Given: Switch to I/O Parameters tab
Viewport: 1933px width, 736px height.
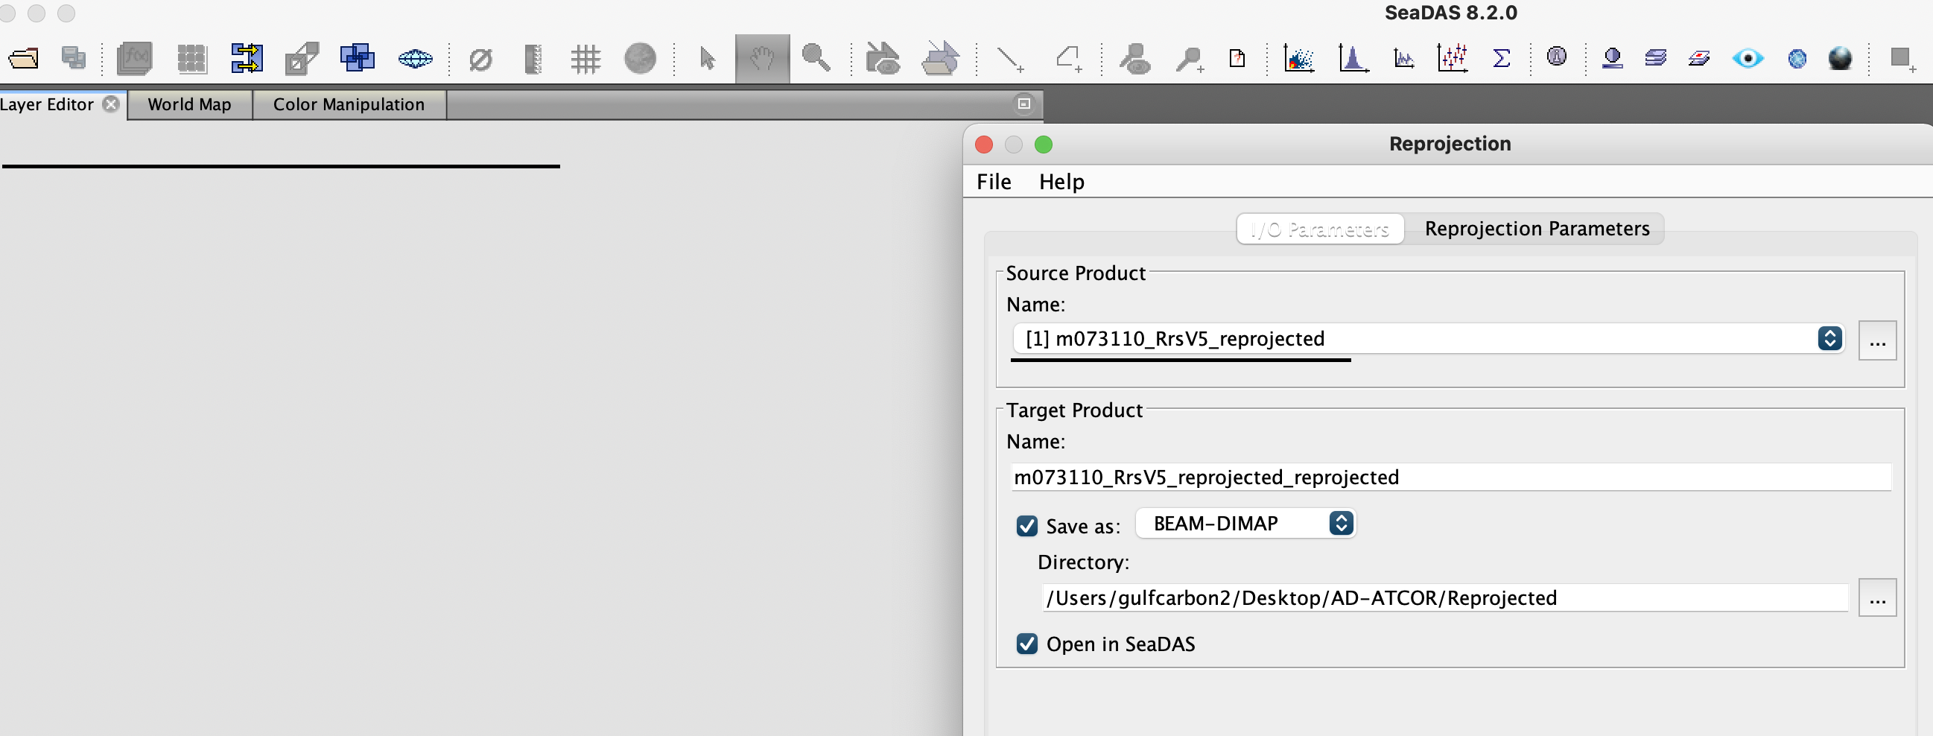Looking at the screenshot, I should click(x=1320, y=229).
